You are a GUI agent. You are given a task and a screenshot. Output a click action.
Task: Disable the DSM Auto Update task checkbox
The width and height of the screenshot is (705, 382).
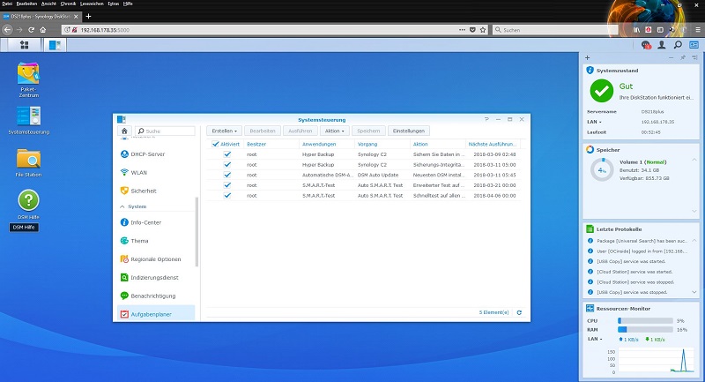click(227, 175)
